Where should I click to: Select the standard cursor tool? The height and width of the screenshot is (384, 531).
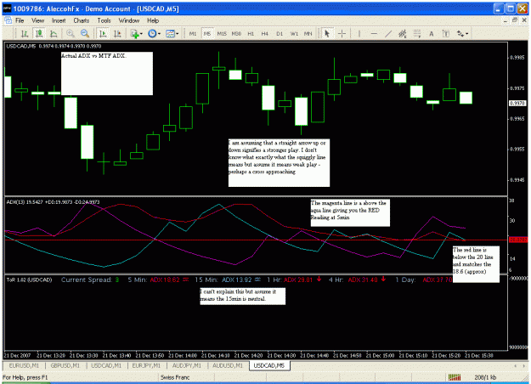[x=327, y=33]
